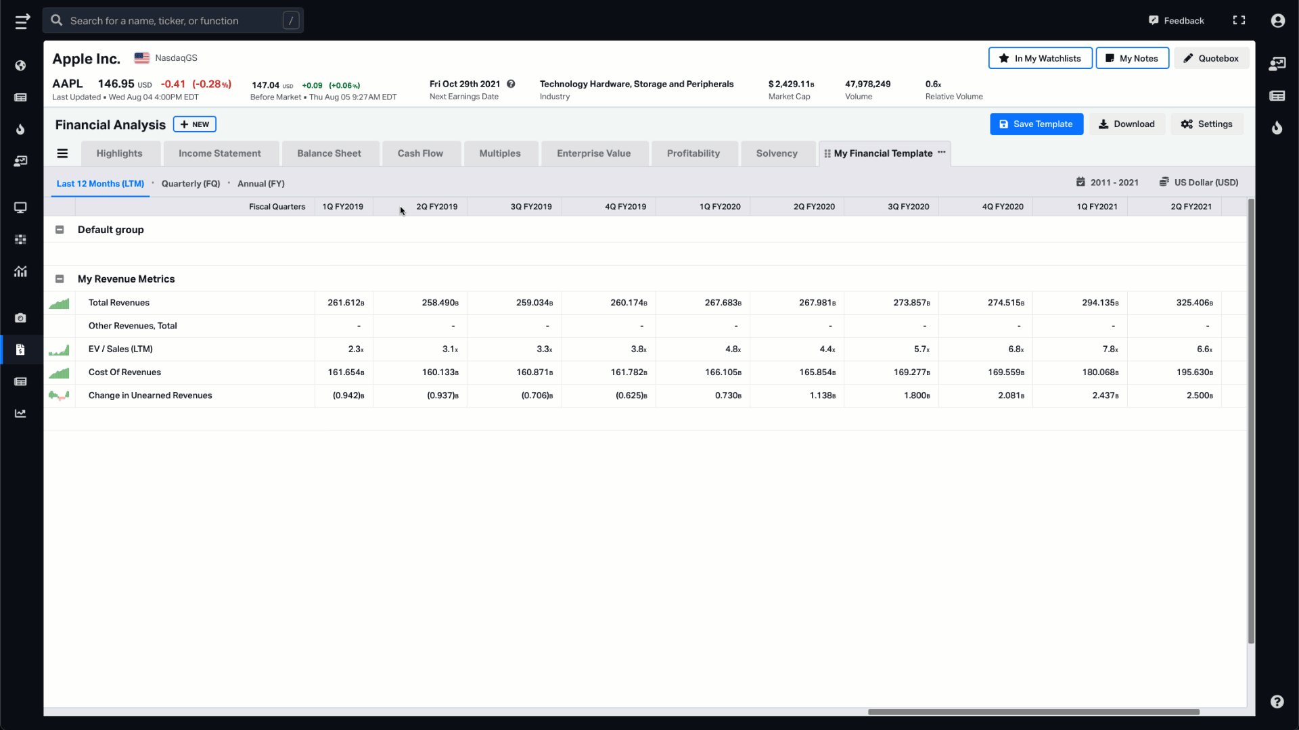Select the My Financial Template tab
Viewport: 1299px width, 730px height.
click(883, 153)
